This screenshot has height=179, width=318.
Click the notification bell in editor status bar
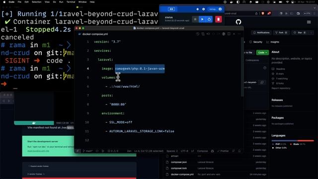(239, 151)
